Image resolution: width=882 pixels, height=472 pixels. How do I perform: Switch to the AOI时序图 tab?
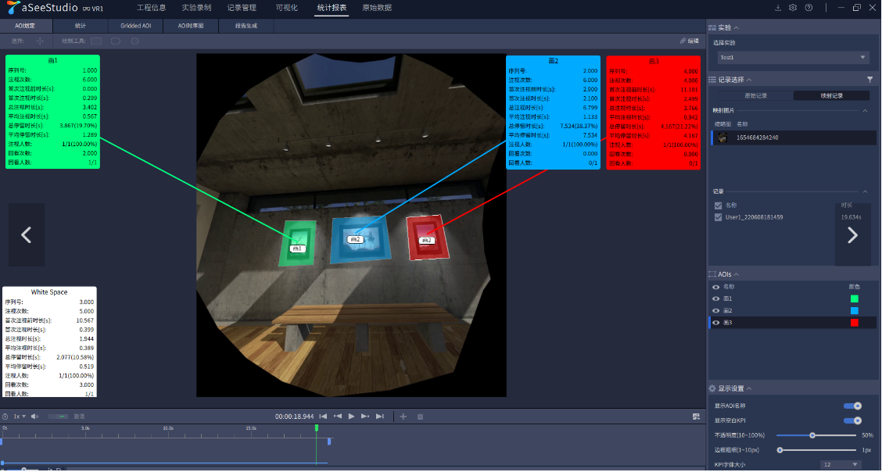pos(191,26)
